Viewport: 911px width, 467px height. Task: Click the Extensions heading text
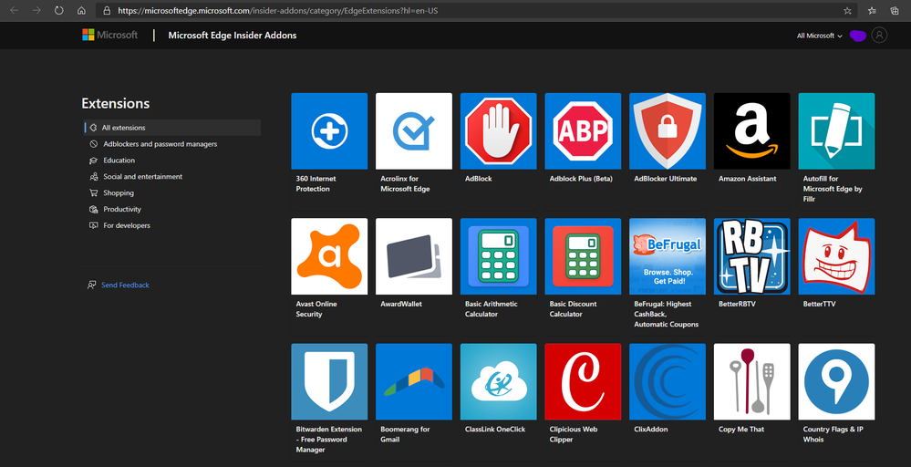click(116, 103)
